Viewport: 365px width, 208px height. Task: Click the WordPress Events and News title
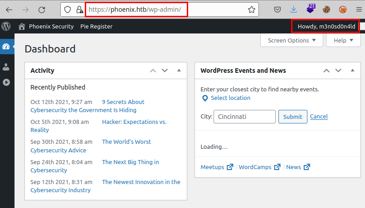(243, 71)
